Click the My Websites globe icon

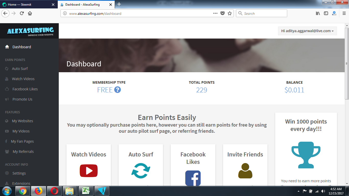point(7,121)
